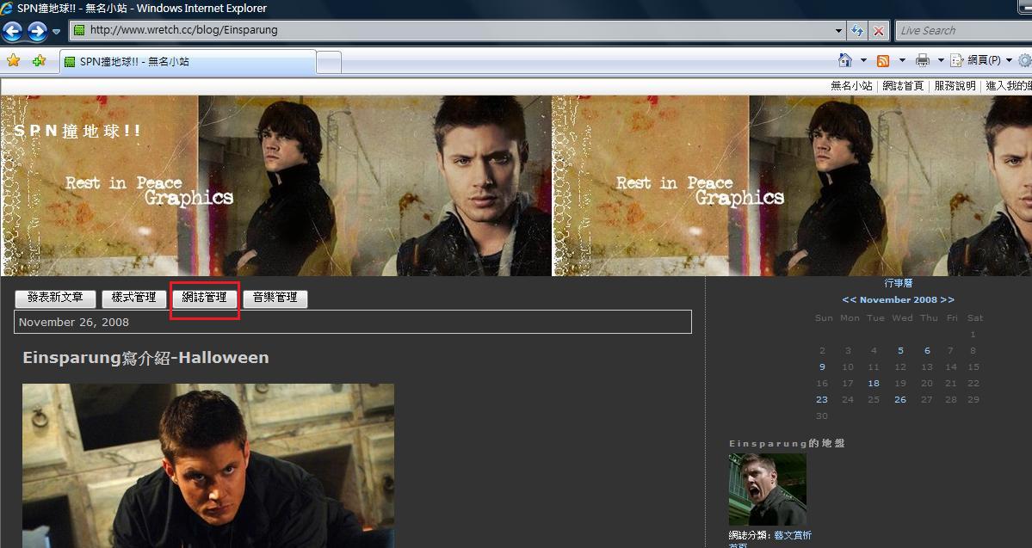Expand the Print dropdown arrow
The width and height of the screenshot is (1032, 548).
(941, 60)
